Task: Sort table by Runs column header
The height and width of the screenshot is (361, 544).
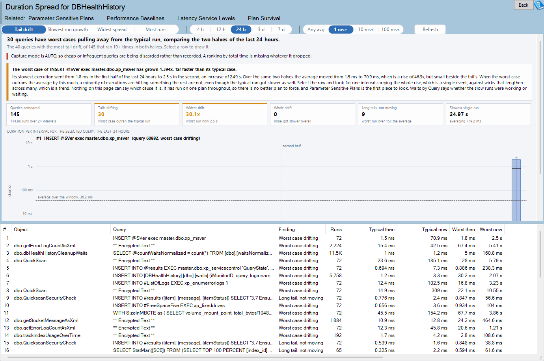Action: pyautogui.click(x=335, y=230)
